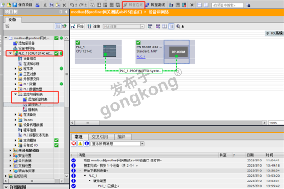Open accessible devices icon in toolbar
The height and width of the screenshot is (189, 284).
coord(171,5)
